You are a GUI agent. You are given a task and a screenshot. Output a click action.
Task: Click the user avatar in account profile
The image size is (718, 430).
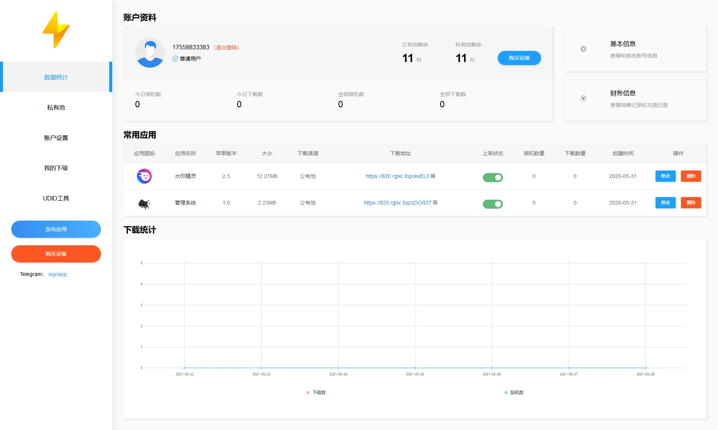point(150,52)
